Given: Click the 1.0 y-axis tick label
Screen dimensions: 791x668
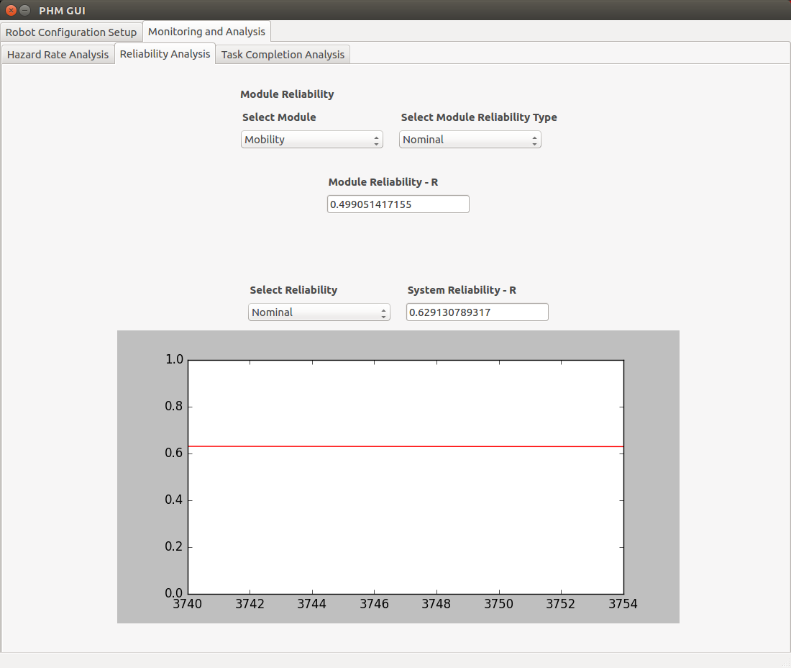Looking at the screenshot, I should click(174, 359).
